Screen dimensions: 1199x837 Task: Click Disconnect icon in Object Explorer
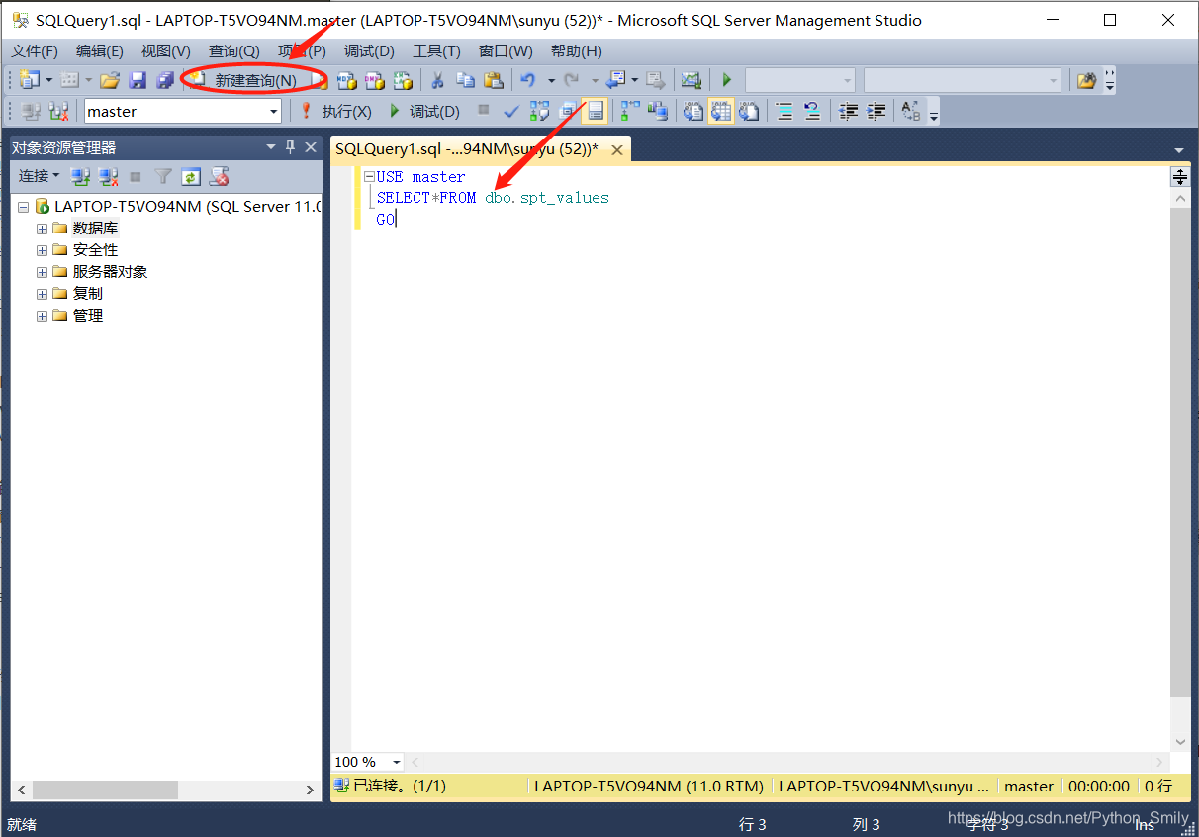(109, 176)
